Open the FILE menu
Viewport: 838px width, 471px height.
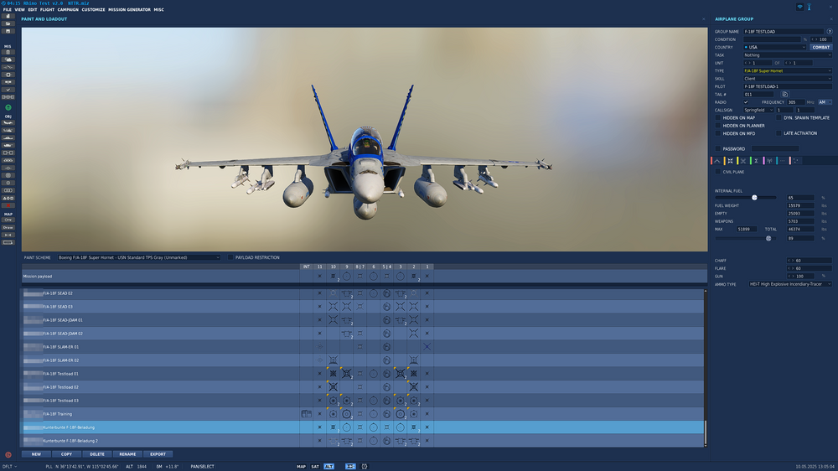click(7, 9)
